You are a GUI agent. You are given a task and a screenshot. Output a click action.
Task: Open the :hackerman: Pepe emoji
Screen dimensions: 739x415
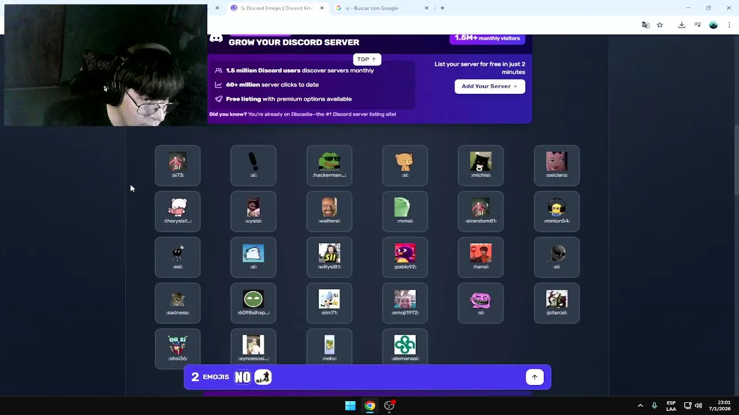[329, 166]
